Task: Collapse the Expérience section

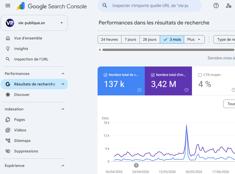Action: click(63, 166)
